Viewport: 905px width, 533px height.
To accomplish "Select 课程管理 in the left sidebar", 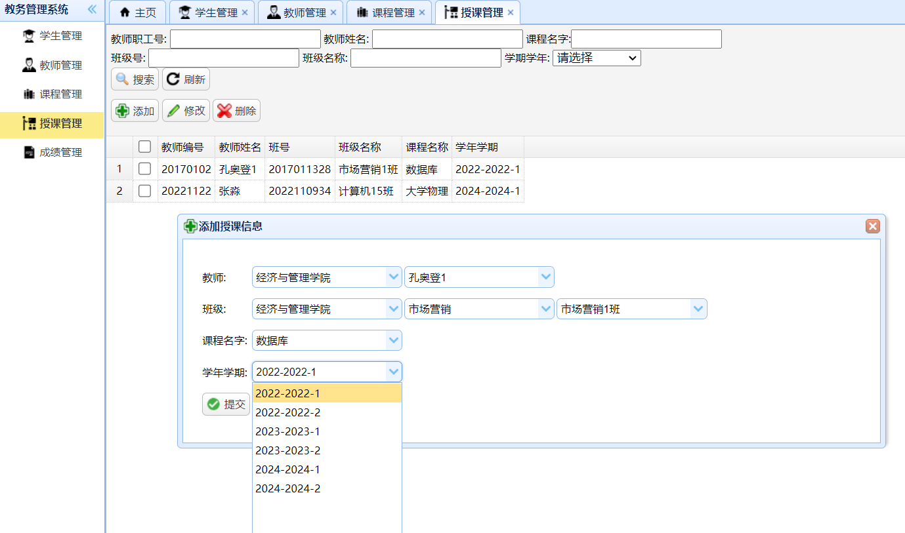I will pyautogui.click(x=29, y=94).
